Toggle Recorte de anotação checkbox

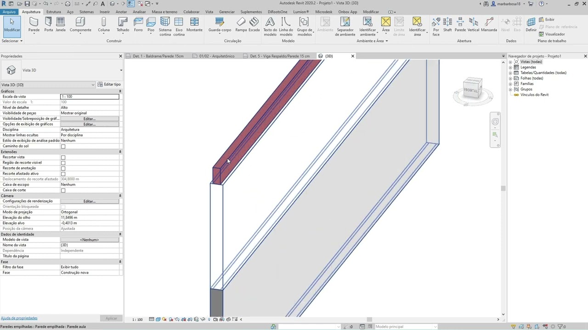point(63,169)
